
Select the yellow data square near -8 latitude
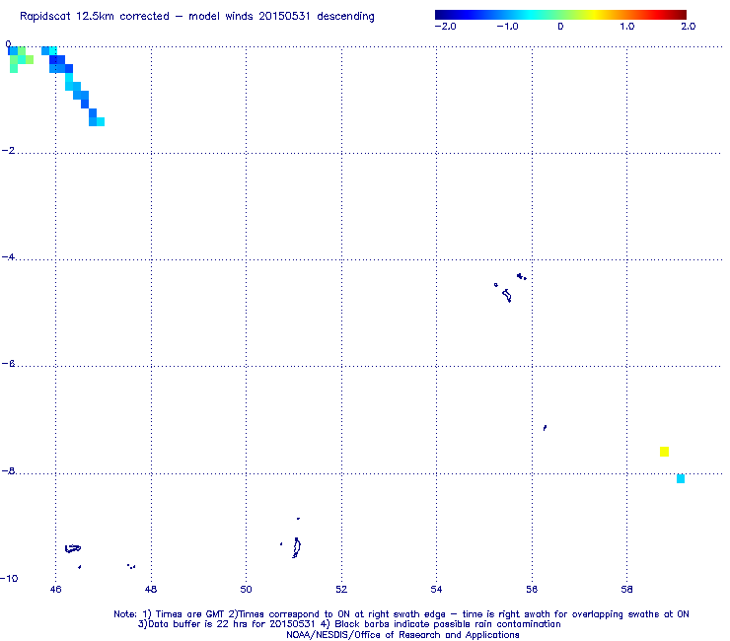point(664,452)
